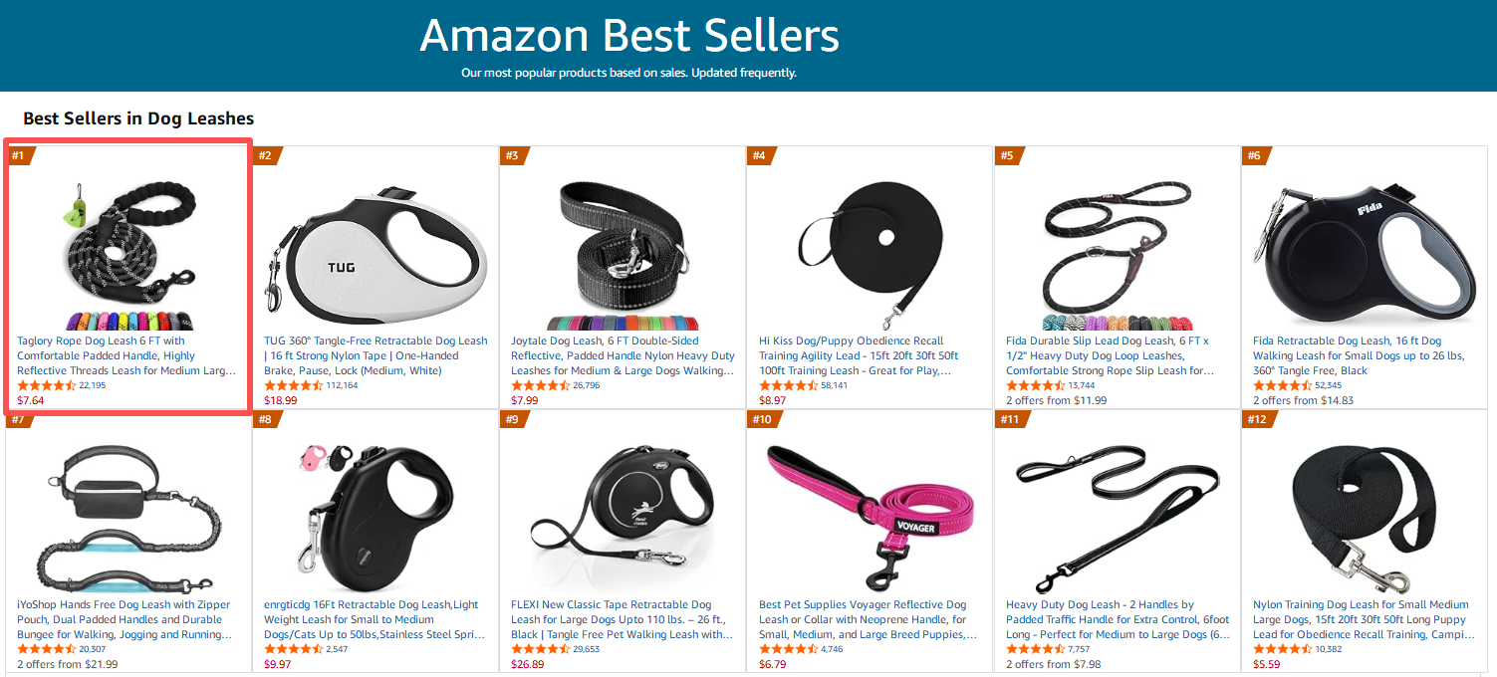Screen dimensions: 1497x677
Task: Open iYoShop Hands Free Leash title link
Action: [x=125, y=619]
